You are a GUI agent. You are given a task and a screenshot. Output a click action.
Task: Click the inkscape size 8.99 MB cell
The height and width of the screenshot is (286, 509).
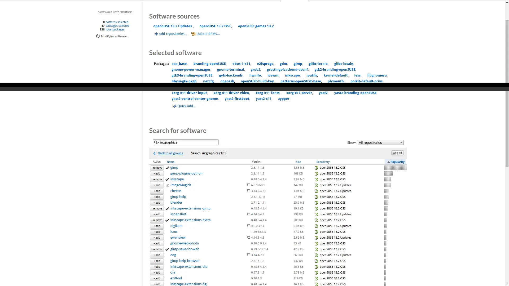tap(299, 180)
